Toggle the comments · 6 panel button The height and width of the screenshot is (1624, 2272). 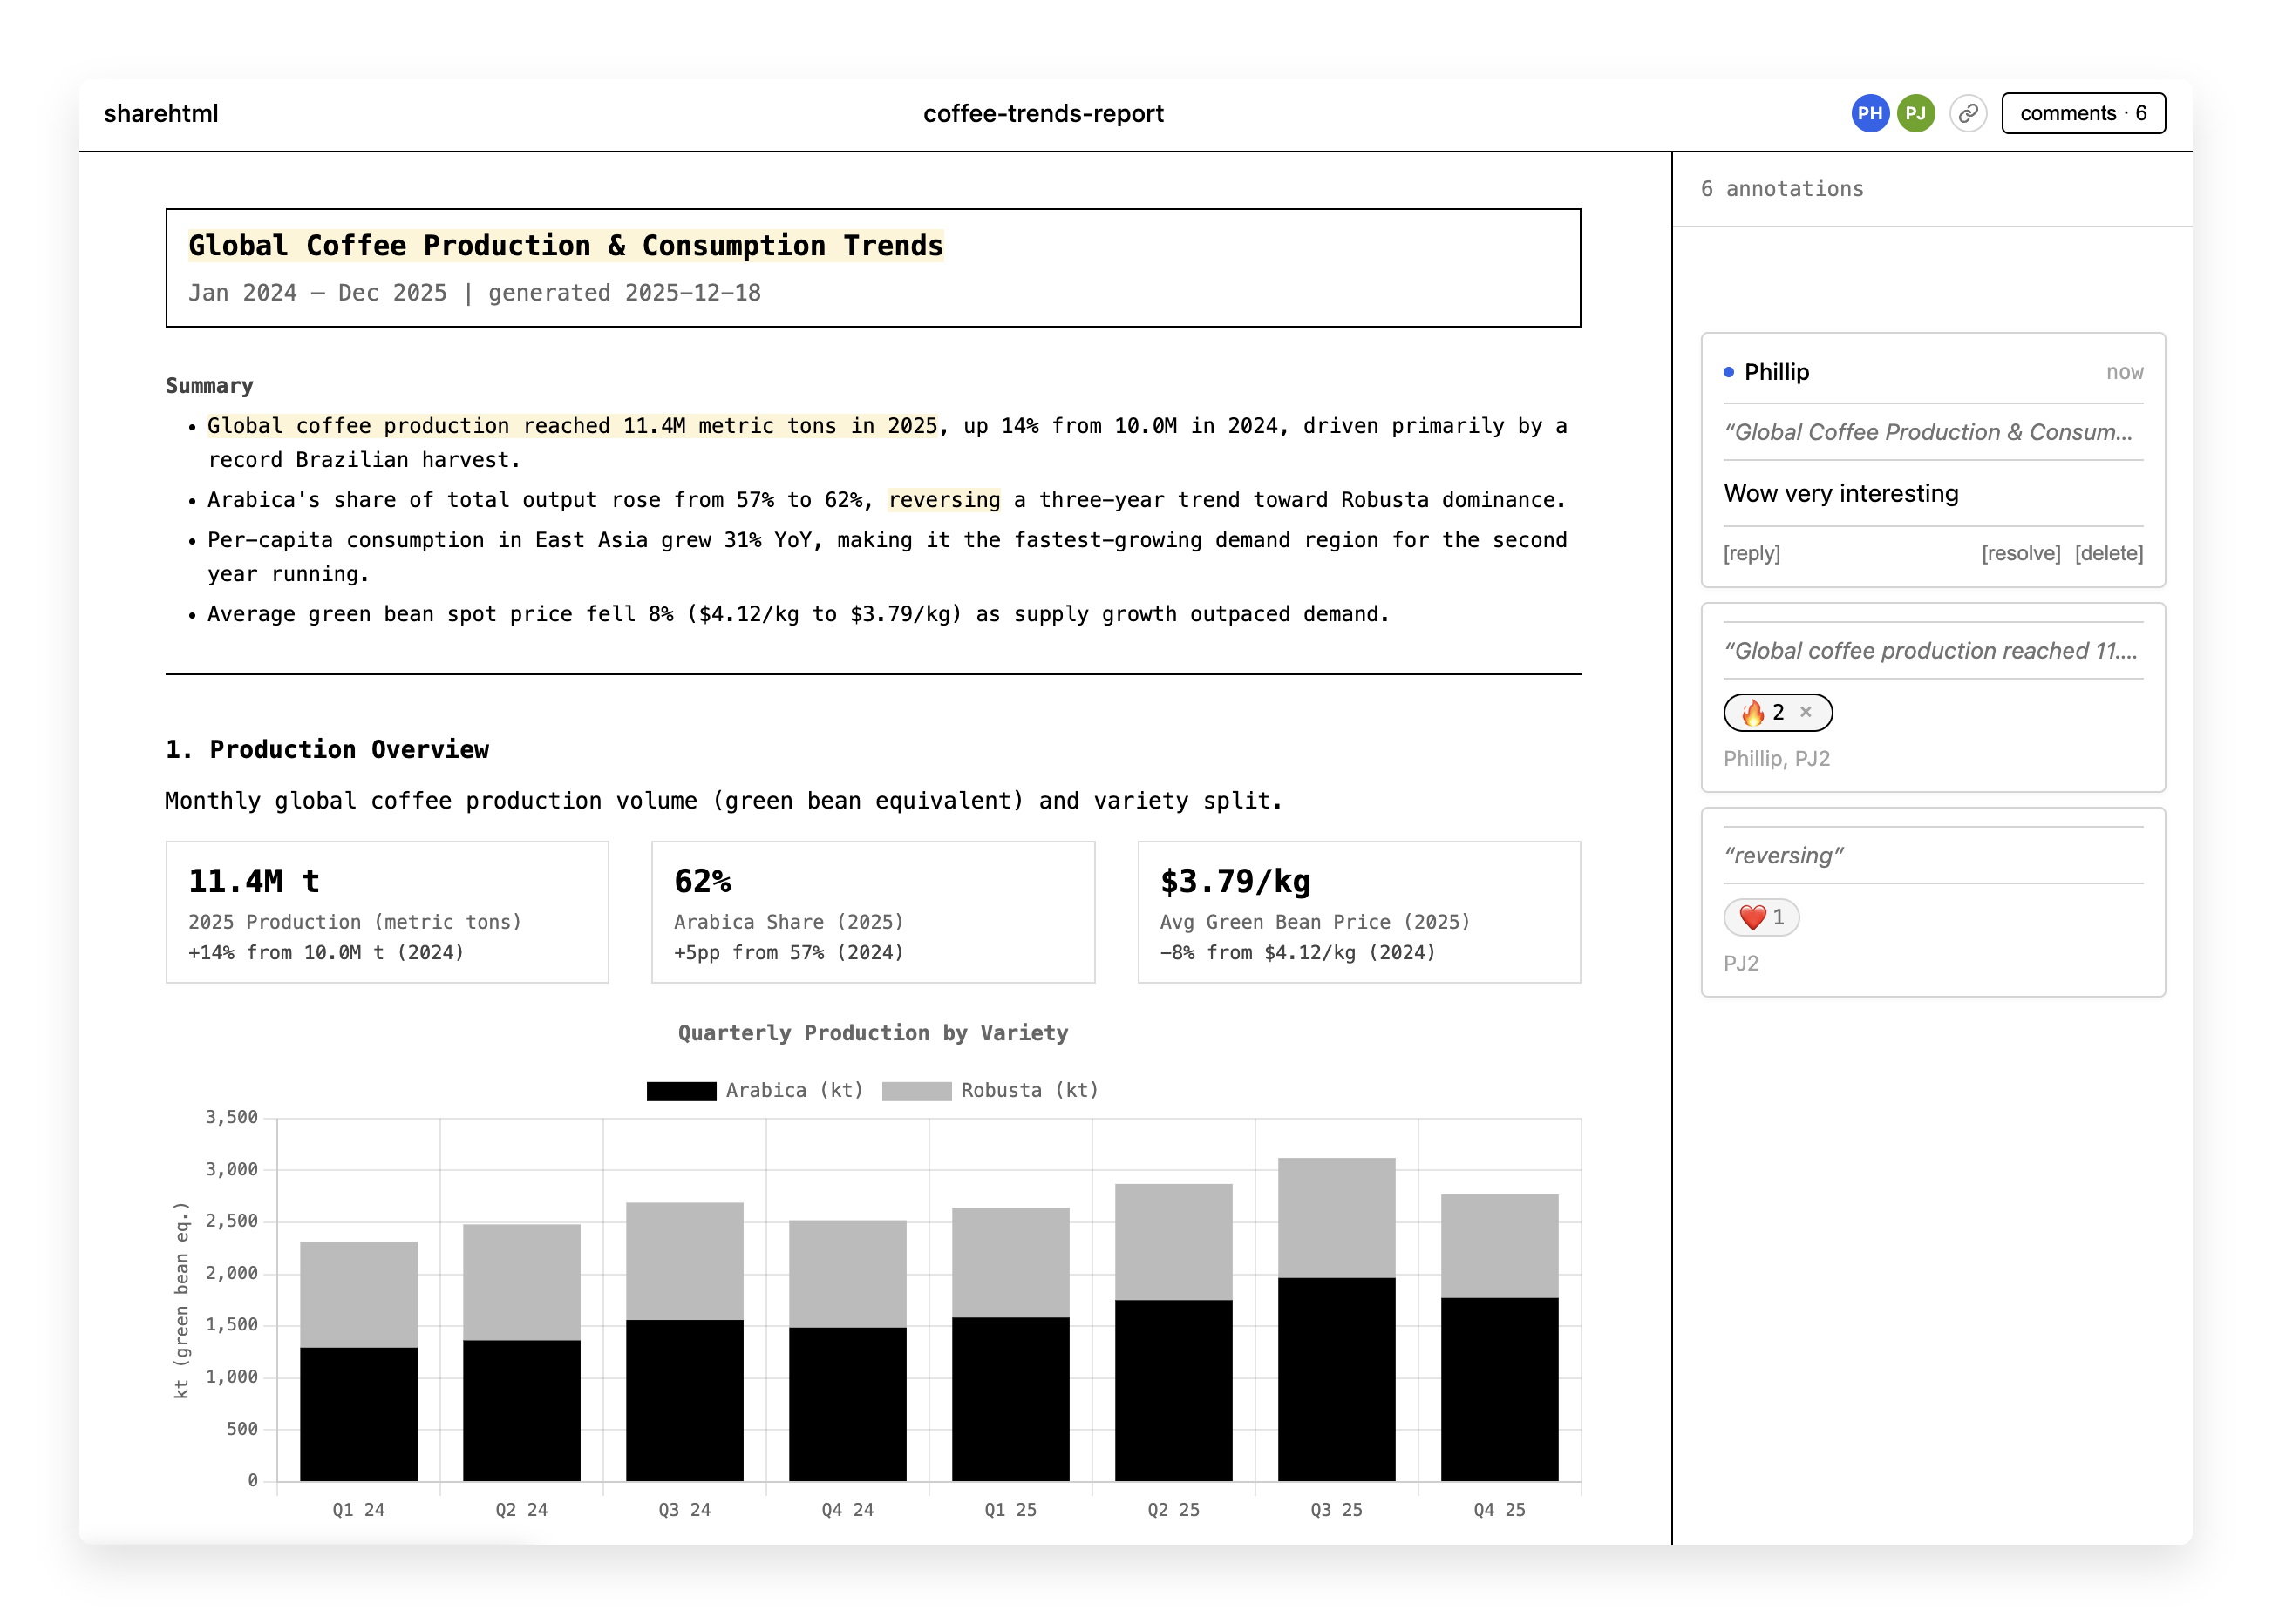[2082, 113]
